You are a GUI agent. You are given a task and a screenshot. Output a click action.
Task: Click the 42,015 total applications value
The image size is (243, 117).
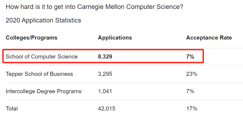coord(107,109)
